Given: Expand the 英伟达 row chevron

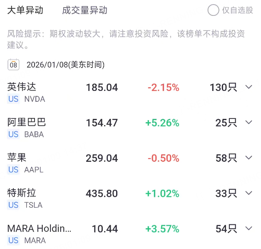Looking at the screenshot, I should 249,87.
